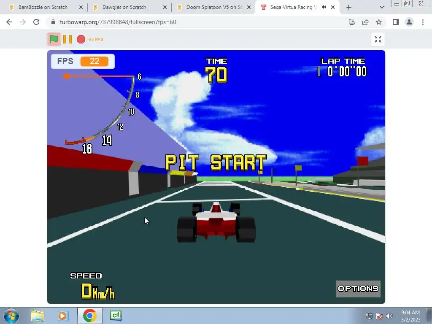
Task: Pause the project with the pause icon
Action: coord(67,39)
